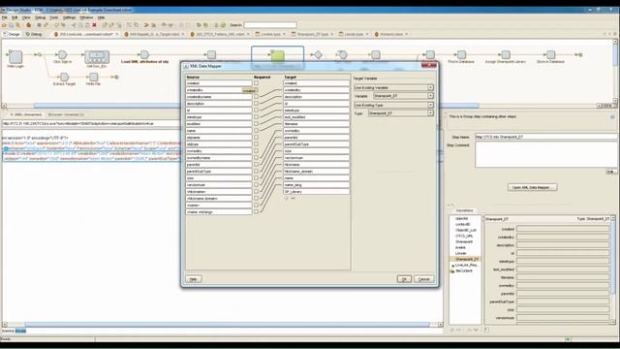This screenshot has height=349, width=620.
Task: Select the Assign Sharepoint Library step
Action: [506, 54]
